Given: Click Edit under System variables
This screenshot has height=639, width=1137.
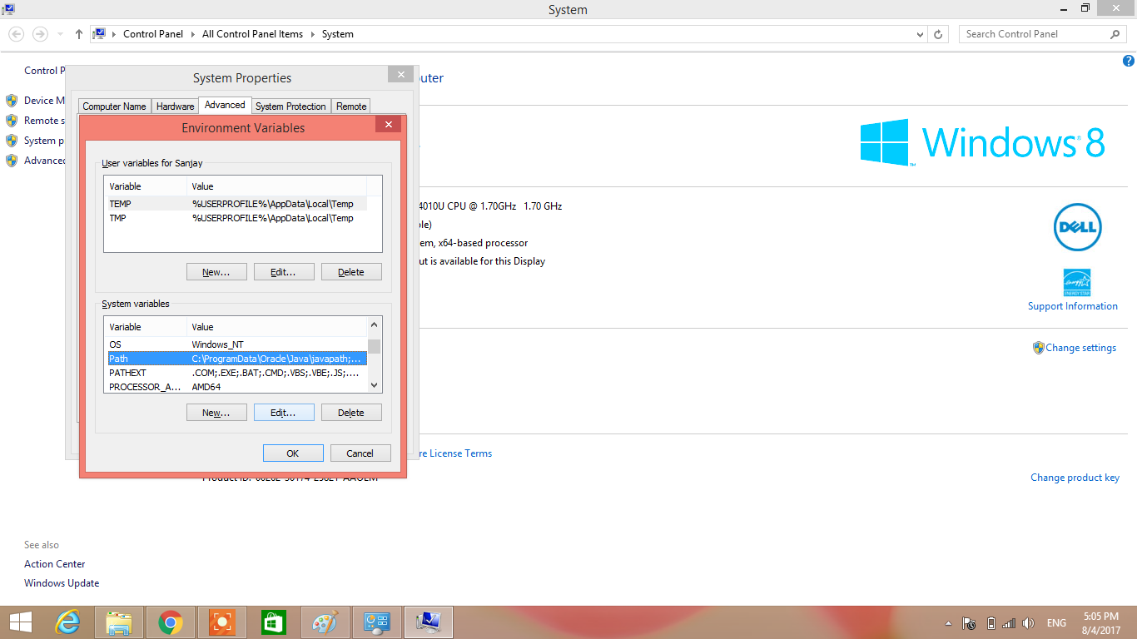Looking at the screenshot, I should pyautogui.click(x=284, y=413).
